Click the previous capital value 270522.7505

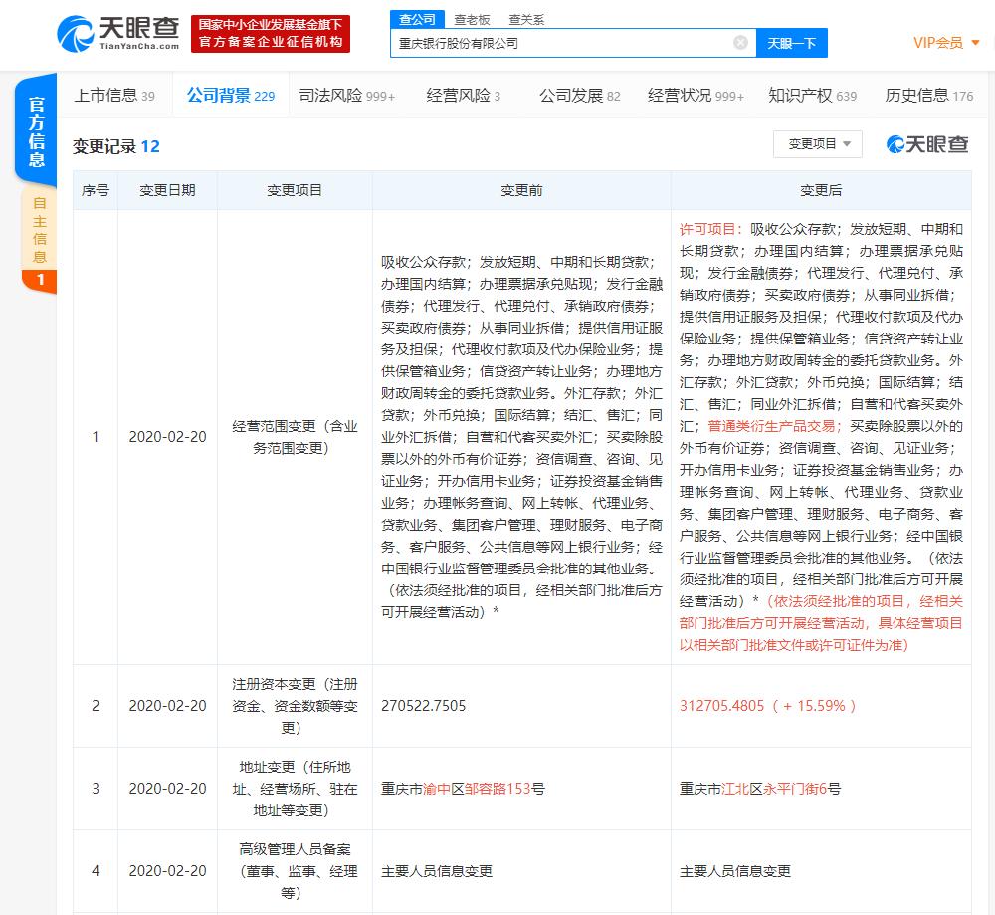423,706
